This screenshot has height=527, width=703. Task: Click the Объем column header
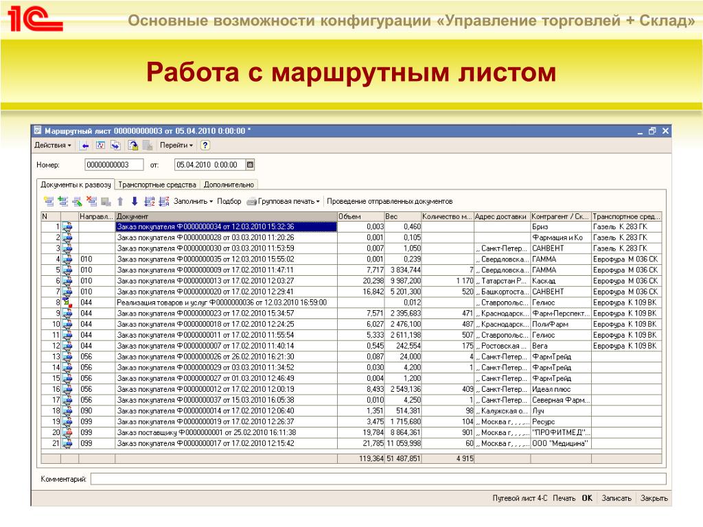pos(360,216)
